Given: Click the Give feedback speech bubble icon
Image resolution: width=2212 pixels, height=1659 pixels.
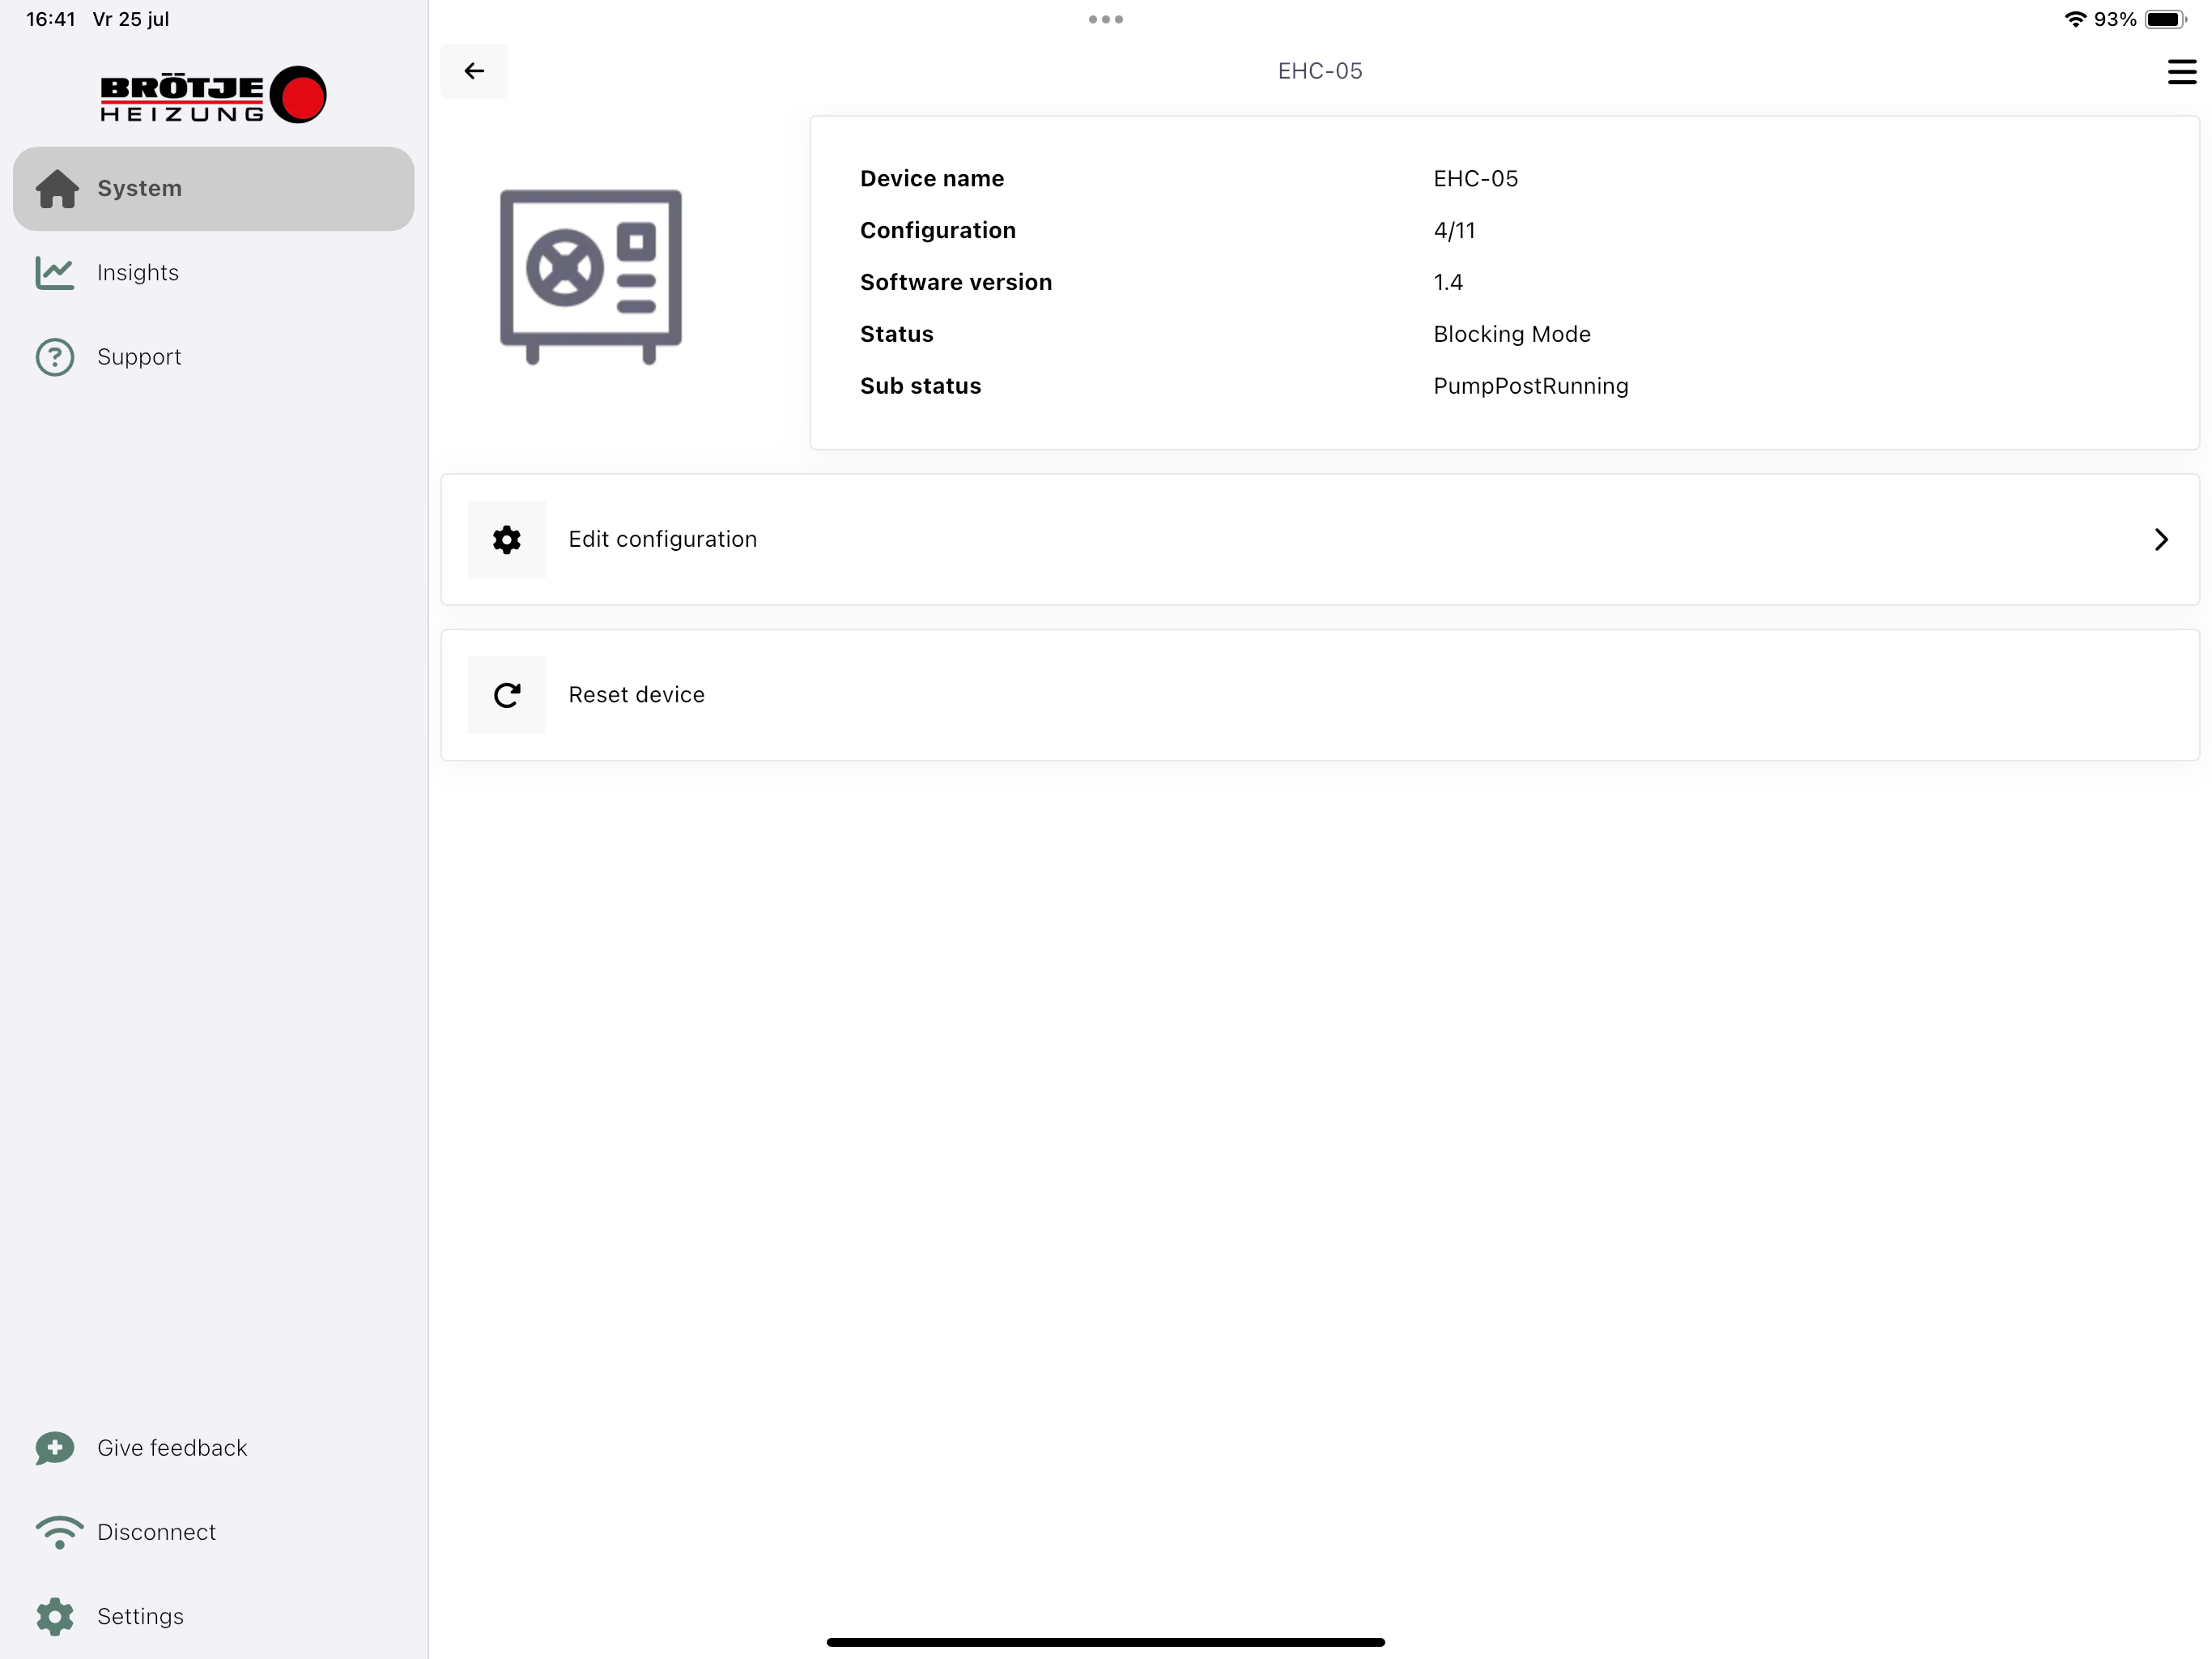Looking at the screenshot, I should point(55,1448).
